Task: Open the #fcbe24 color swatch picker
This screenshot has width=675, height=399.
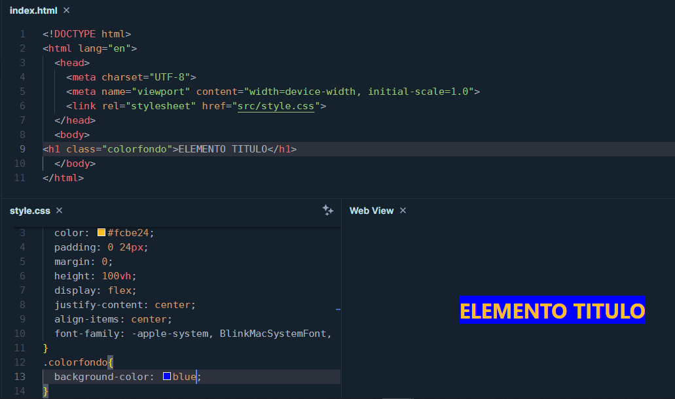Action: pos(101,233)
